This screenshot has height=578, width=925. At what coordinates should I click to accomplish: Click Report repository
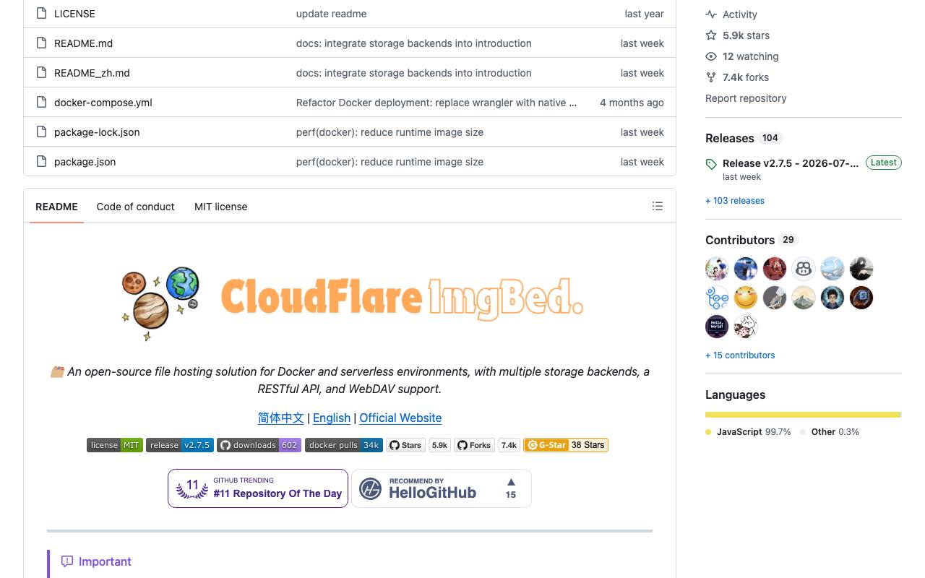(746, 98)
